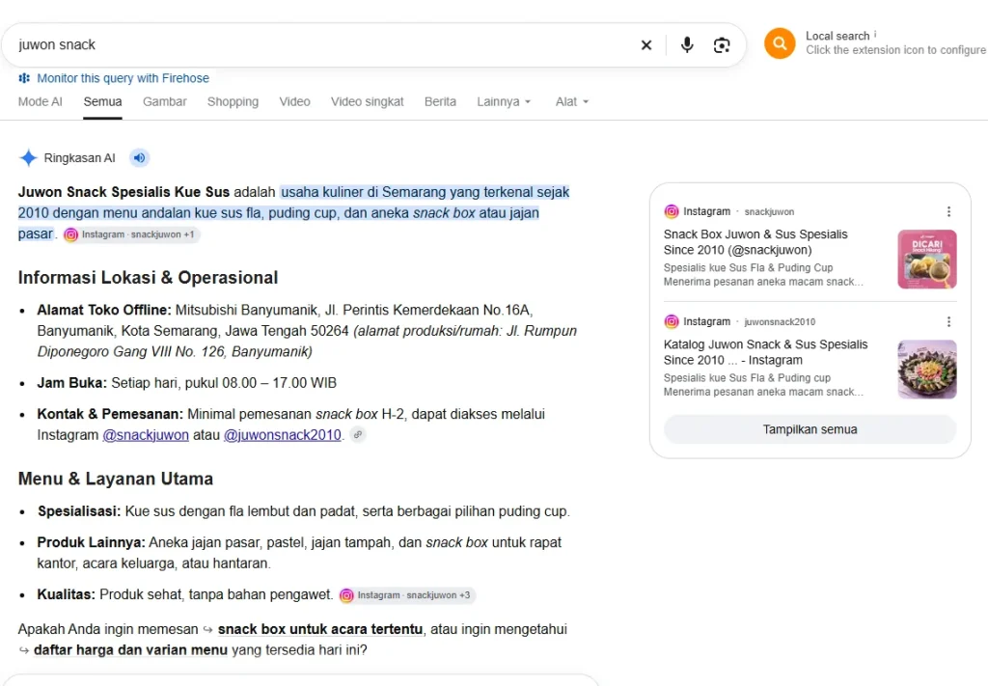Open the Instagram snackjuwon +1 source chip
Screen dimensions: 988x686
[x=131, y=234]
